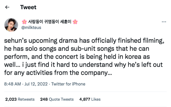Open the Korean display name profile link
171x107 pixels.
pos(50,22)
